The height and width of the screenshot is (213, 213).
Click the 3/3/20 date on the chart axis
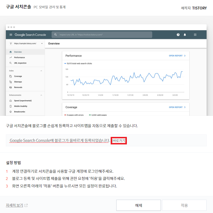(x=175, y=95)
